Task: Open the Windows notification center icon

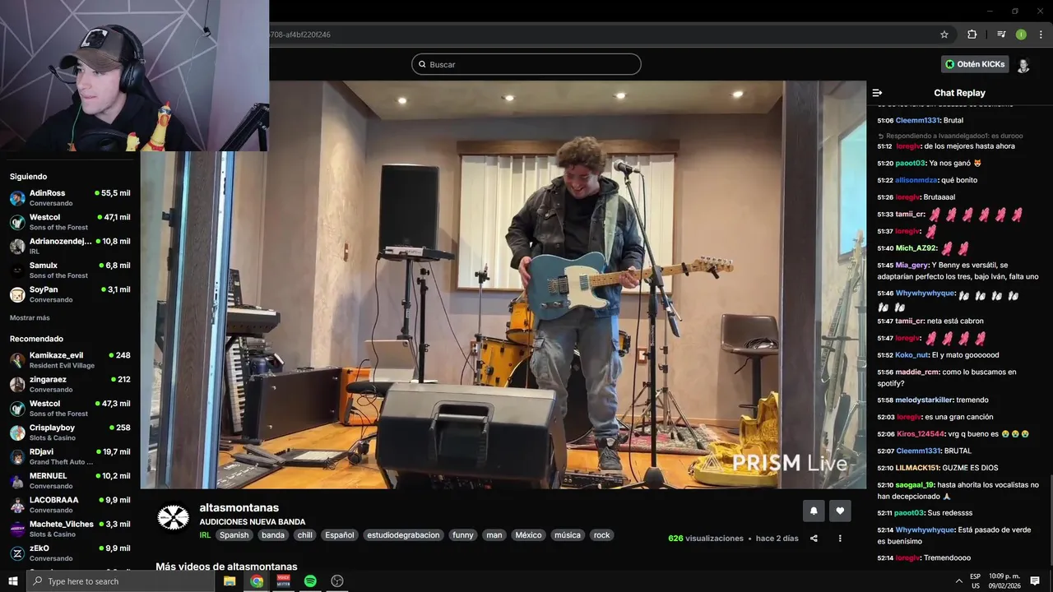Action: [1035, 581]
